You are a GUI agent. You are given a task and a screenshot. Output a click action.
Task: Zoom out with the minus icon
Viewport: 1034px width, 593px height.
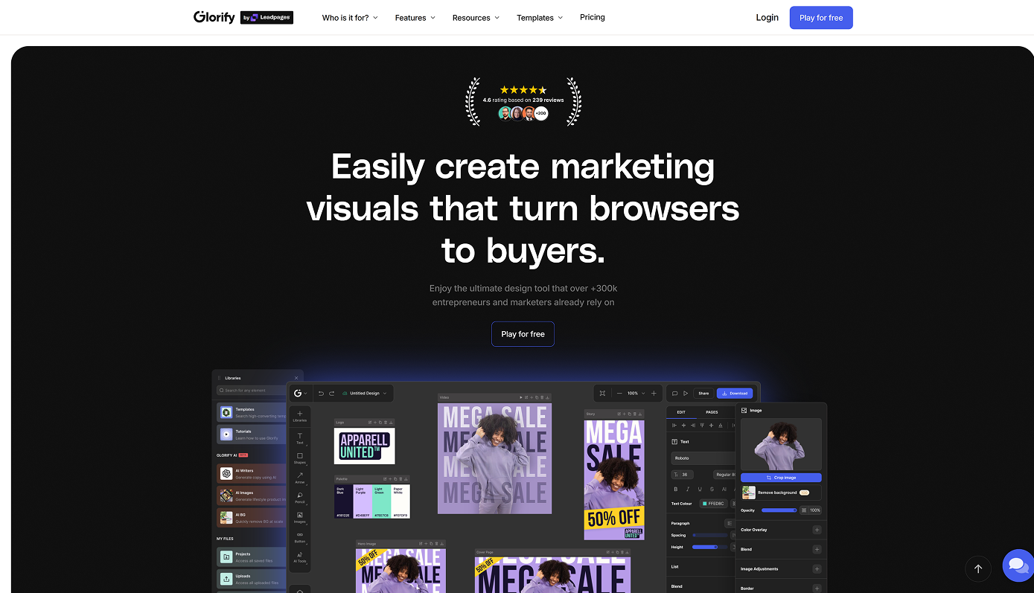click(619, 393)
